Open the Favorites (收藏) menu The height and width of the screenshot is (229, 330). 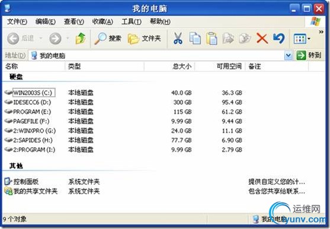[x=102, y=21]
